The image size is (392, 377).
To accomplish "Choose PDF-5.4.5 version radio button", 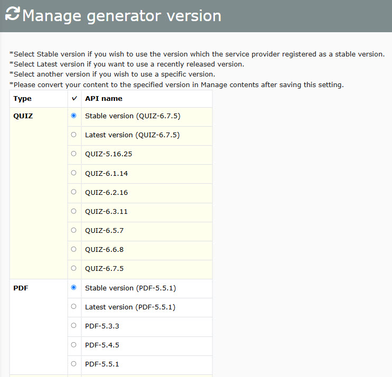I will (x=73, y=345).
